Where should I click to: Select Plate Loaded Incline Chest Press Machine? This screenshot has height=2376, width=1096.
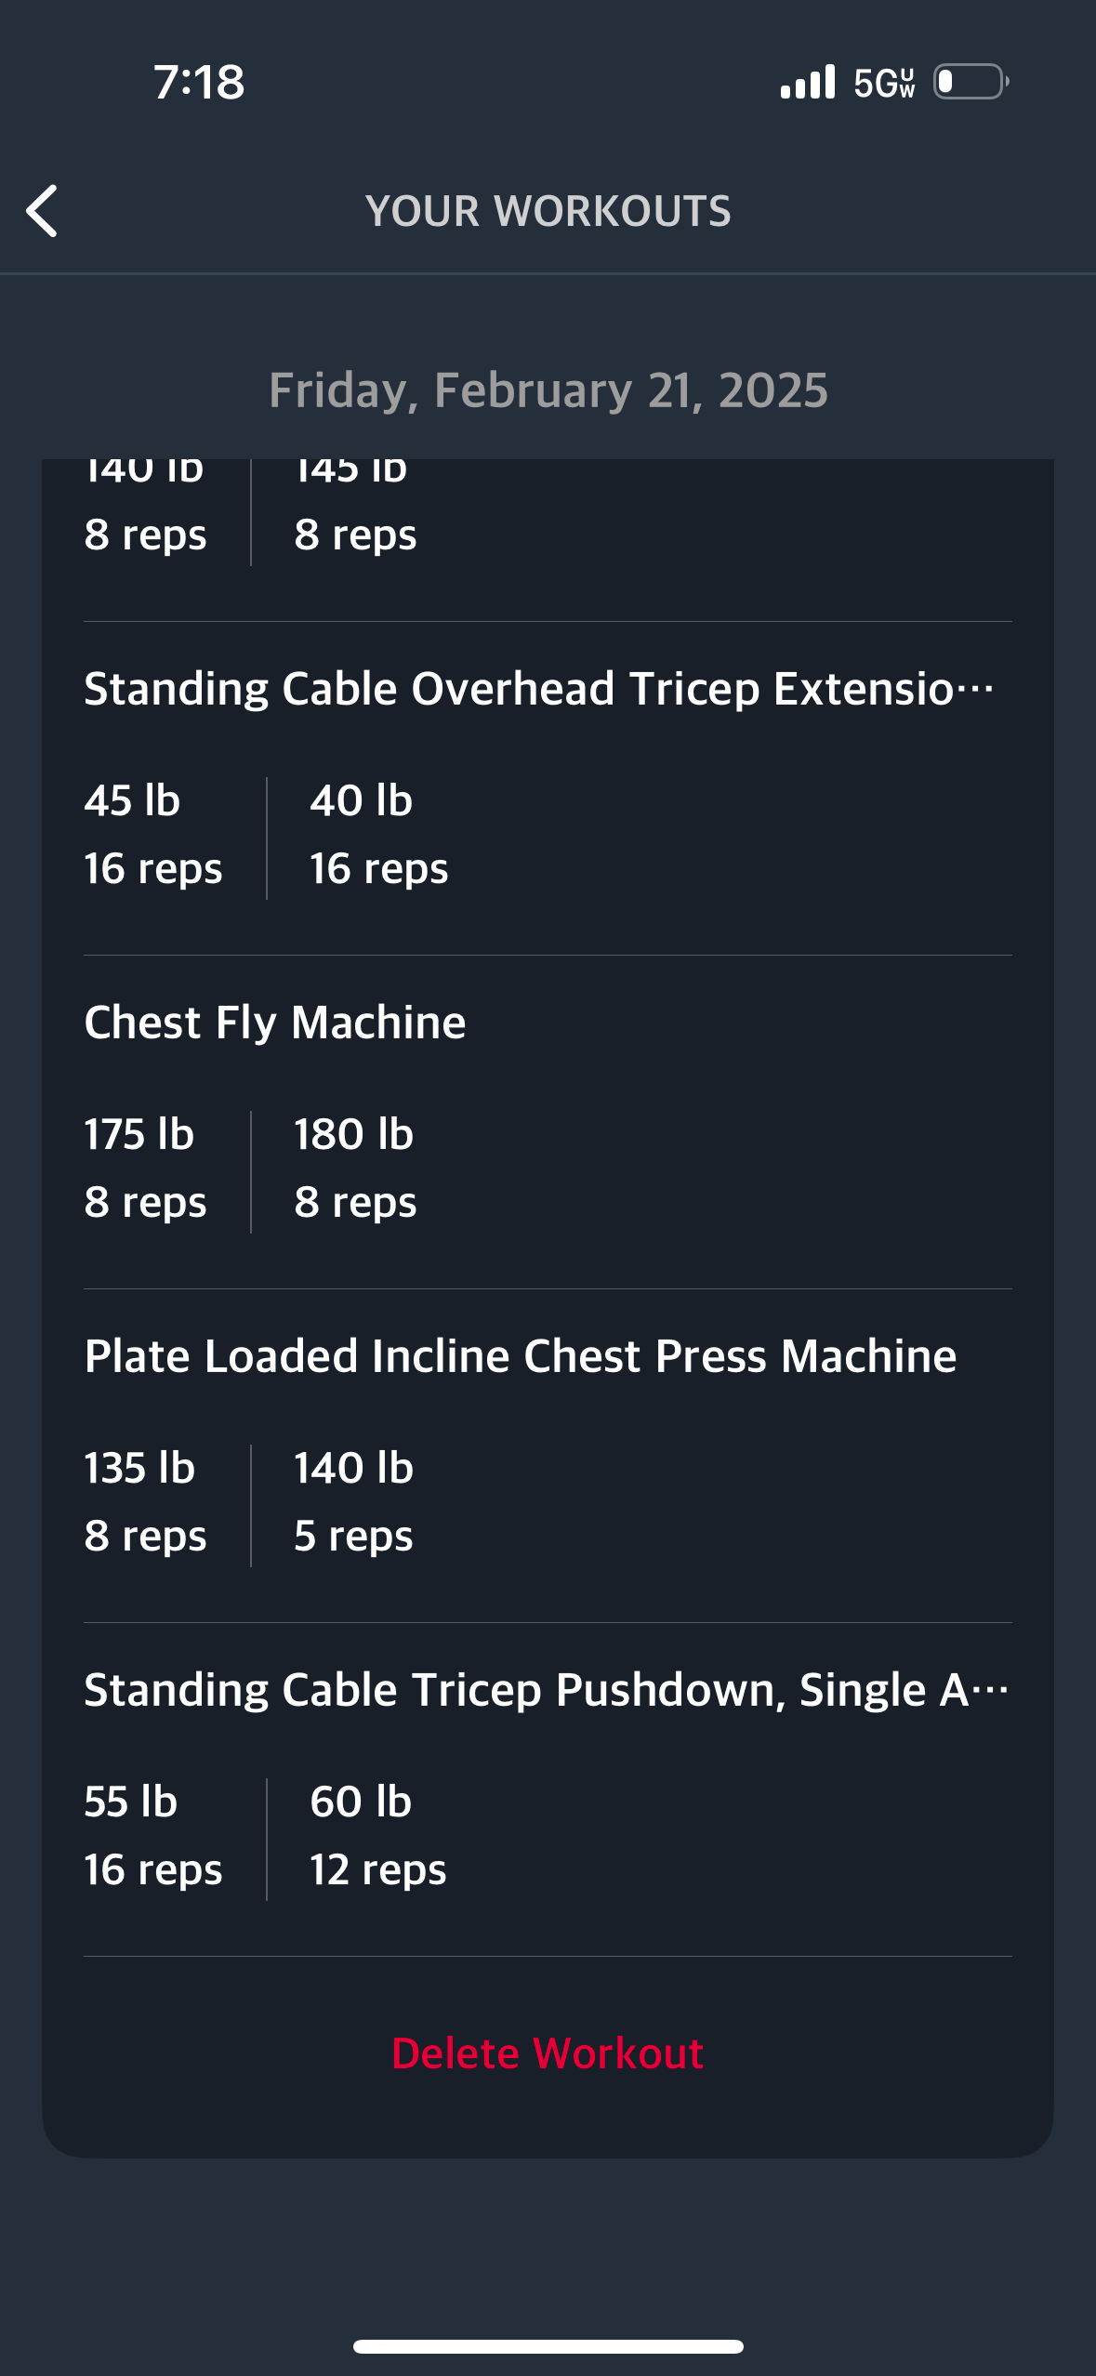pos(521,1356)
